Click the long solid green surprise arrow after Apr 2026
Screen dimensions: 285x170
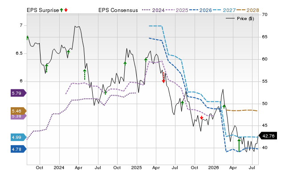click(x=239, y=145)
